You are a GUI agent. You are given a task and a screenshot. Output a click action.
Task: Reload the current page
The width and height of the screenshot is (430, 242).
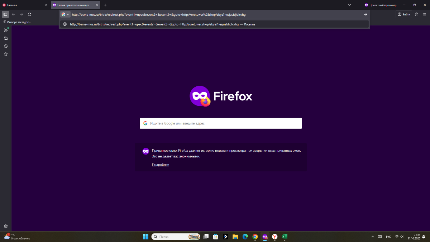[x=30, y=14]
